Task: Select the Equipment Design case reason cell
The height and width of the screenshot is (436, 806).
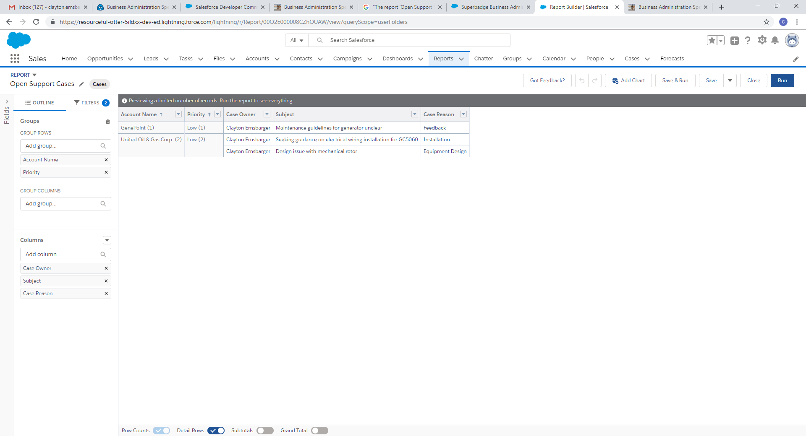Action: (x=445, y=151)
